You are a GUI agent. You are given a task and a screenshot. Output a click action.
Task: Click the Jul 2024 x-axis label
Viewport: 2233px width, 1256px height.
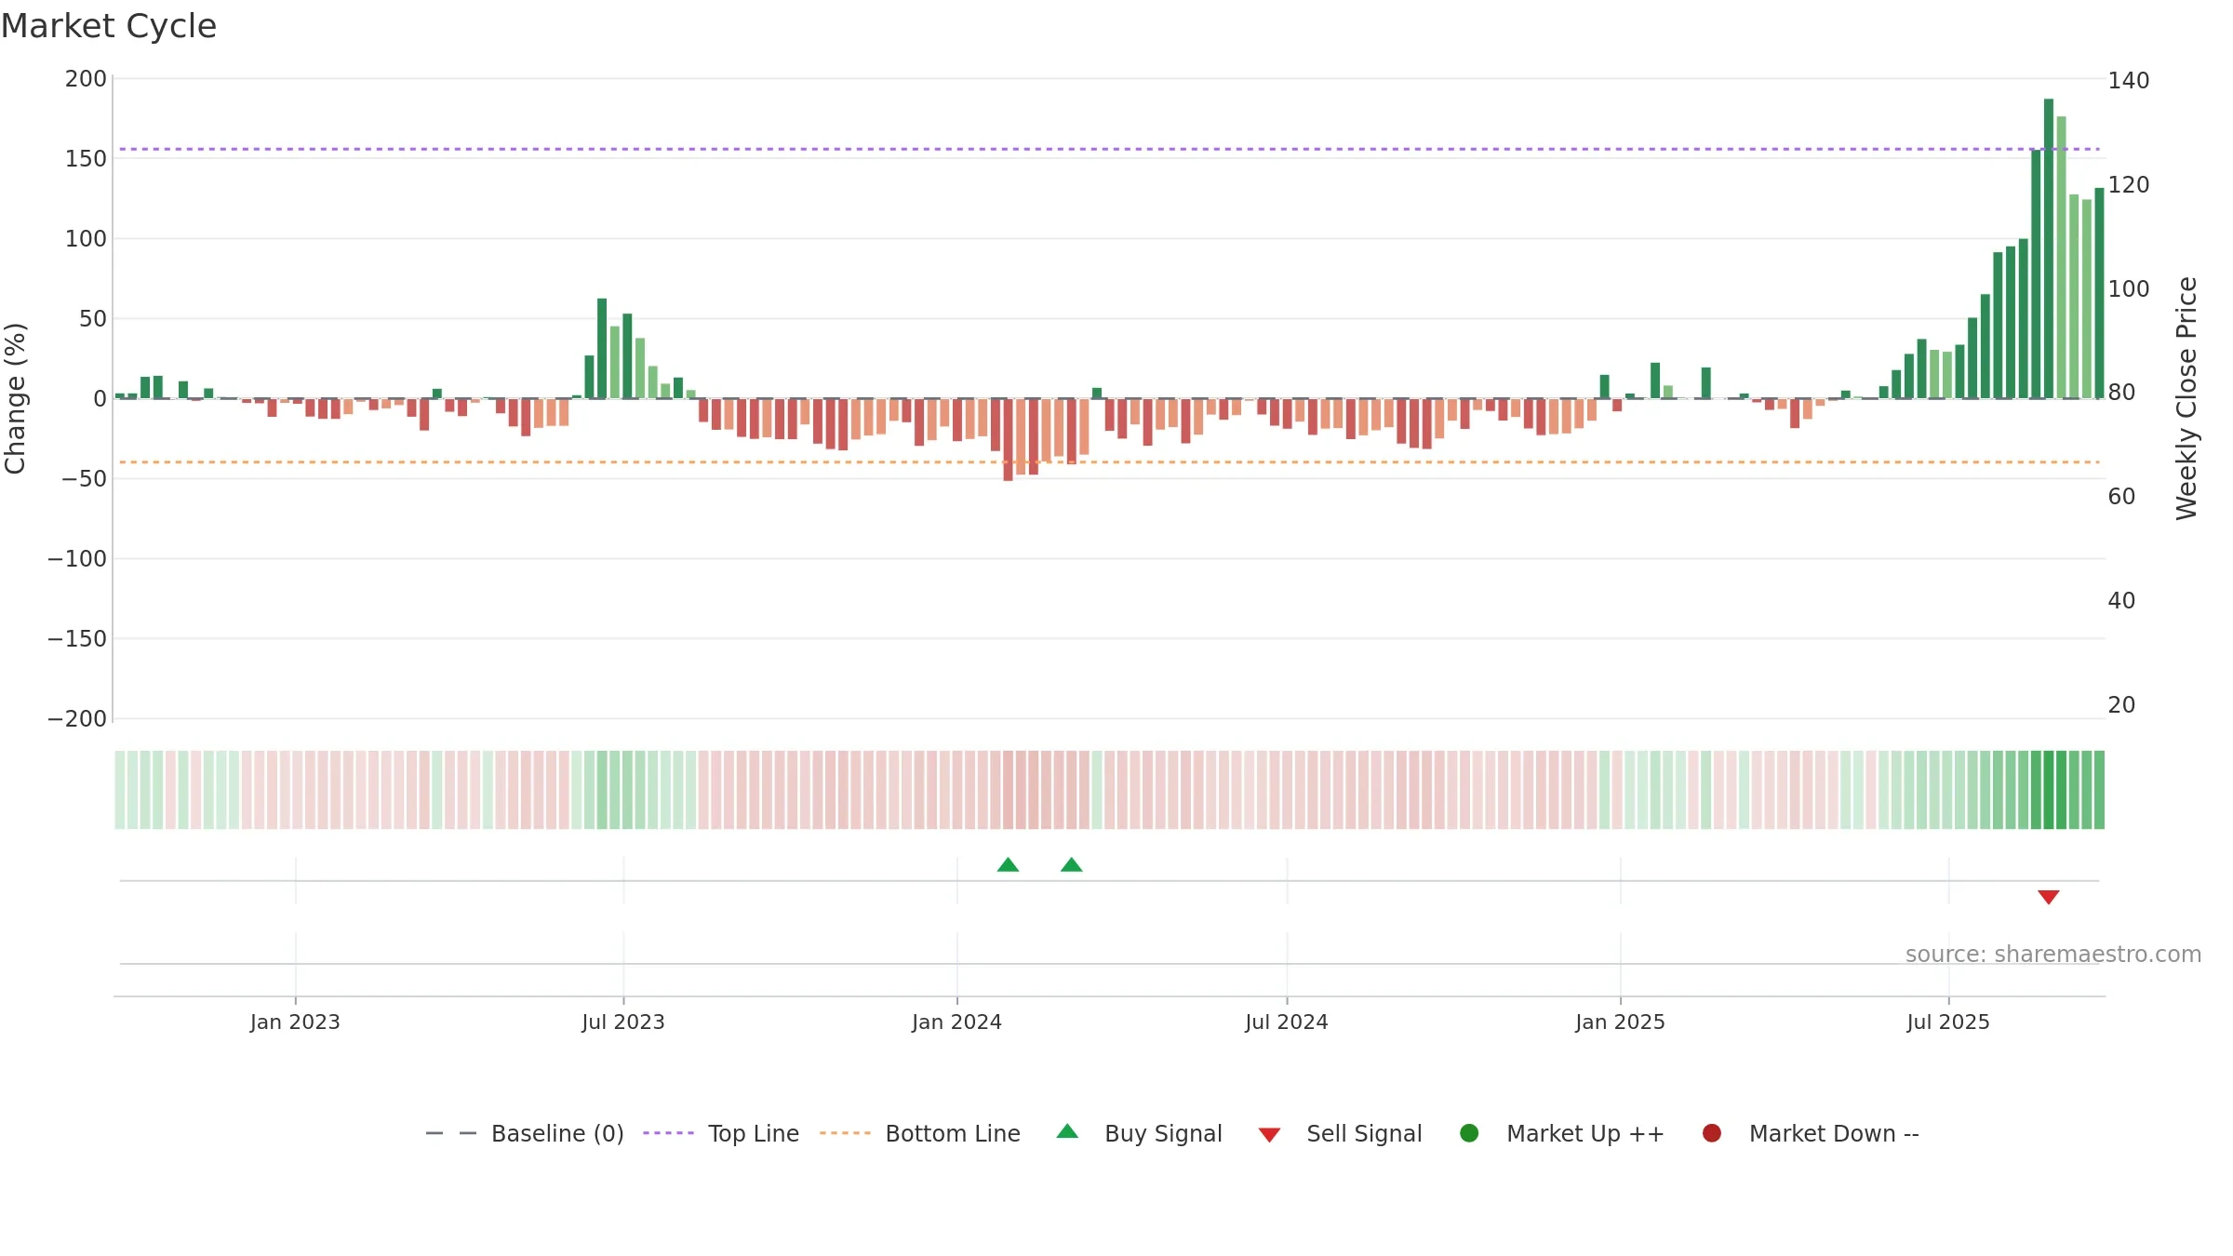(1286, 1022)
